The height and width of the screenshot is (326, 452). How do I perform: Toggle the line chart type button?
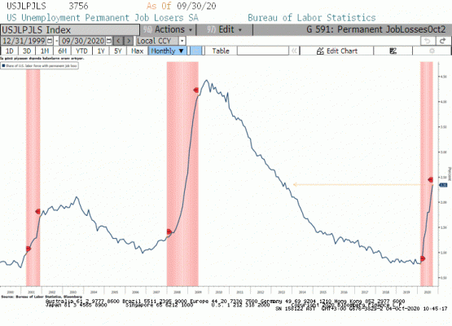pyautogui.click(x=196, y=51)
